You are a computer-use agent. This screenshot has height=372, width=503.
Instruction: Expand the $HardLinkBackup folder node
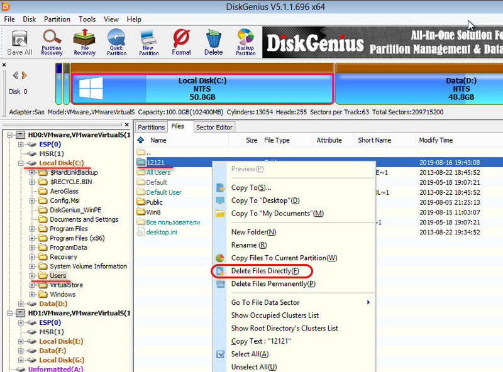[x=32, y=173]
